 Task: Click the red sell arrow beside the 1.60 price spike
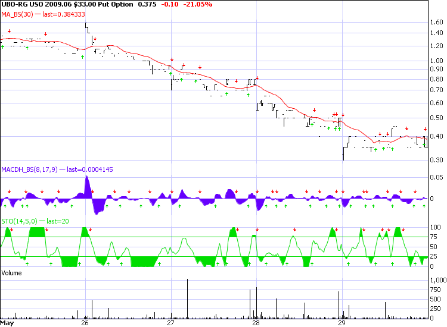(x=94, y=39)
